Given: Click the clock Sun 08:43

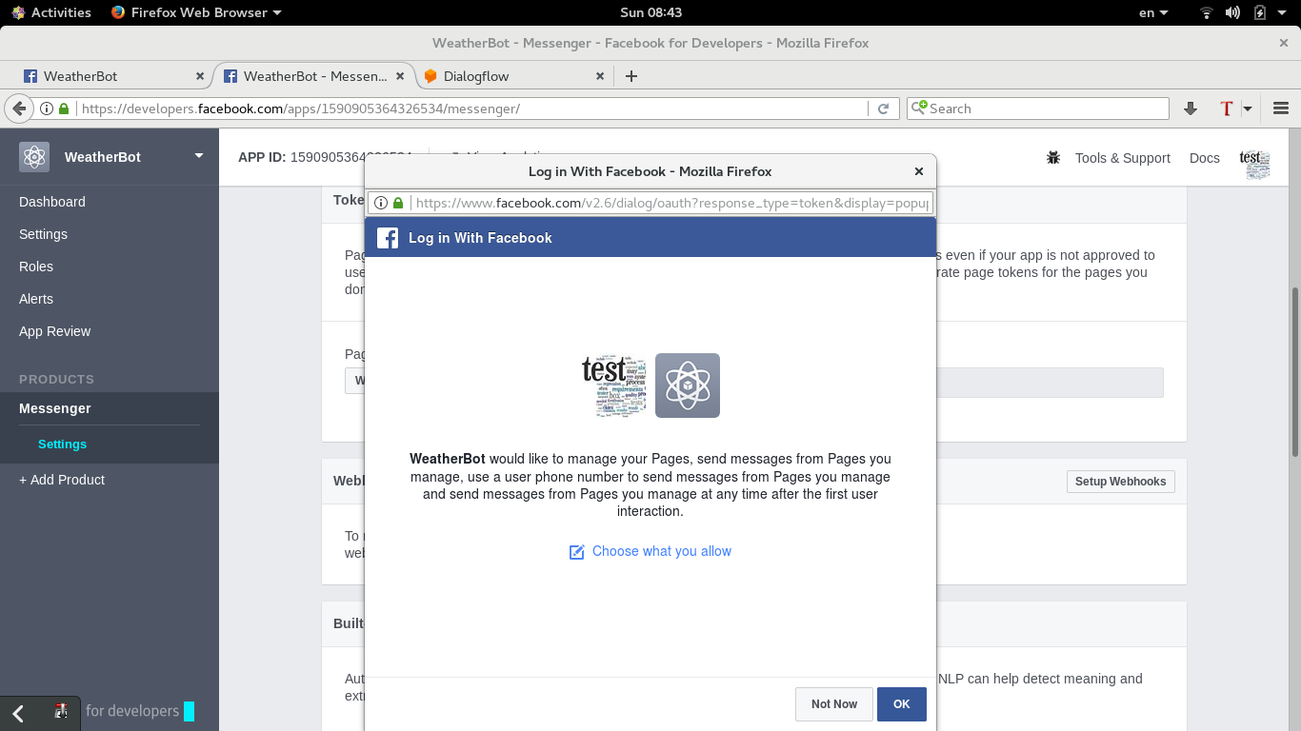Looking at the screenshot, I should click(x=650, y=12).
